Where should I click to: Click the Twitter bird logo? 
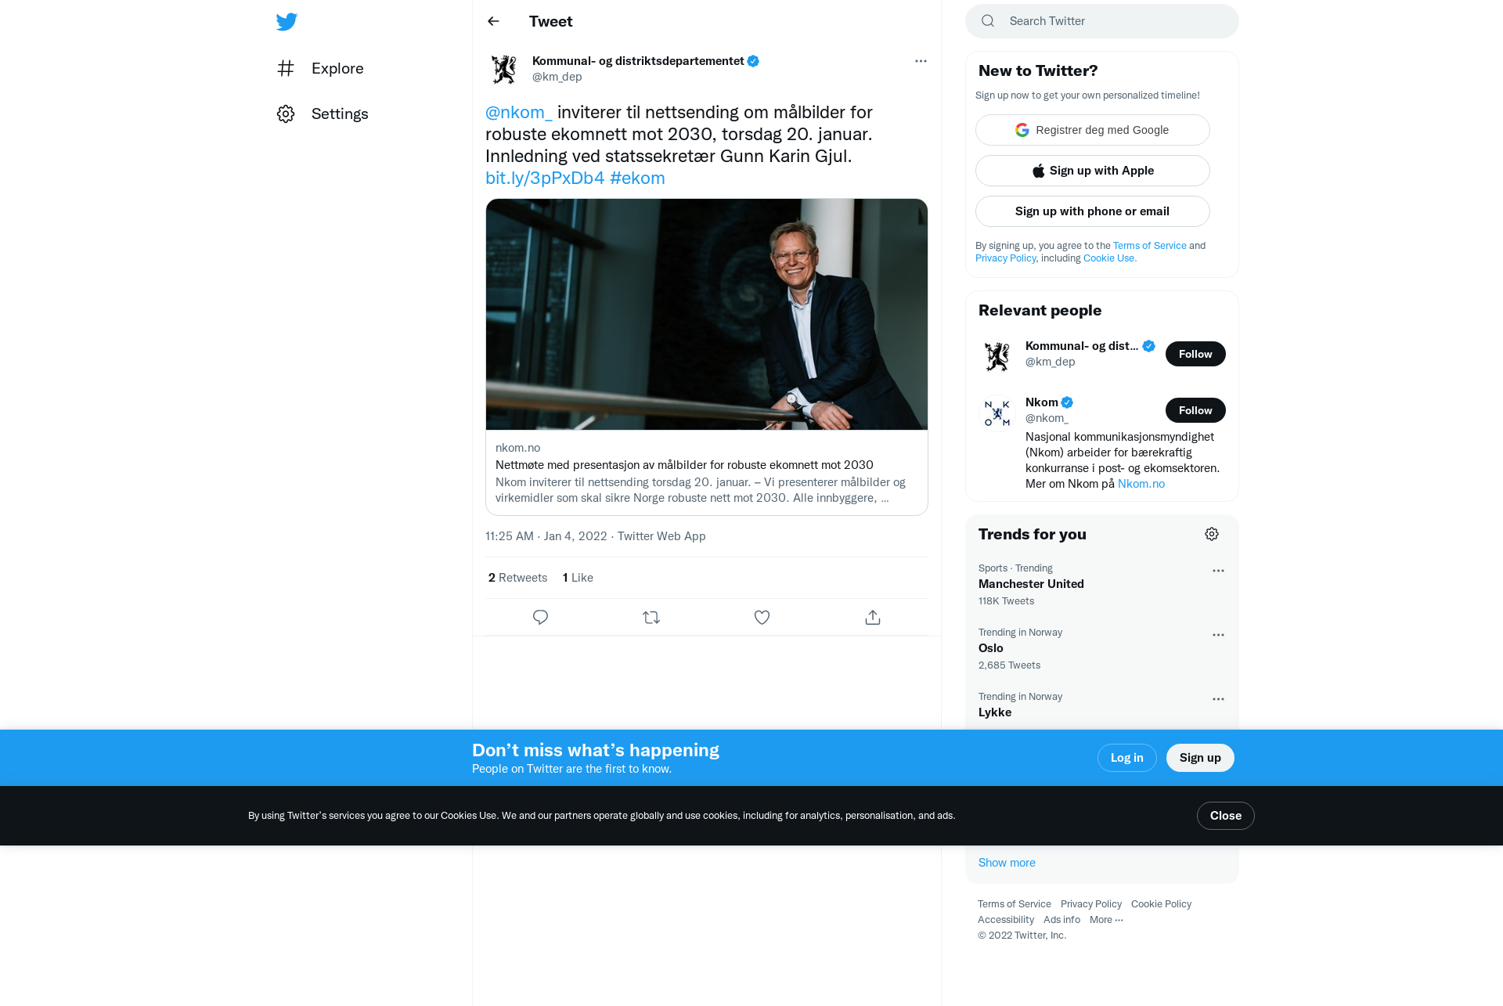287,21
